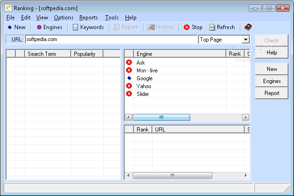The image size is (294, 196).
Task: Click the results list horizontal scrollbar thumb
Action: coord(173,175)
